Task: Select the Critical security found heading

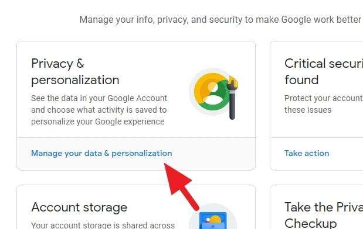Action: click(324, 72)
